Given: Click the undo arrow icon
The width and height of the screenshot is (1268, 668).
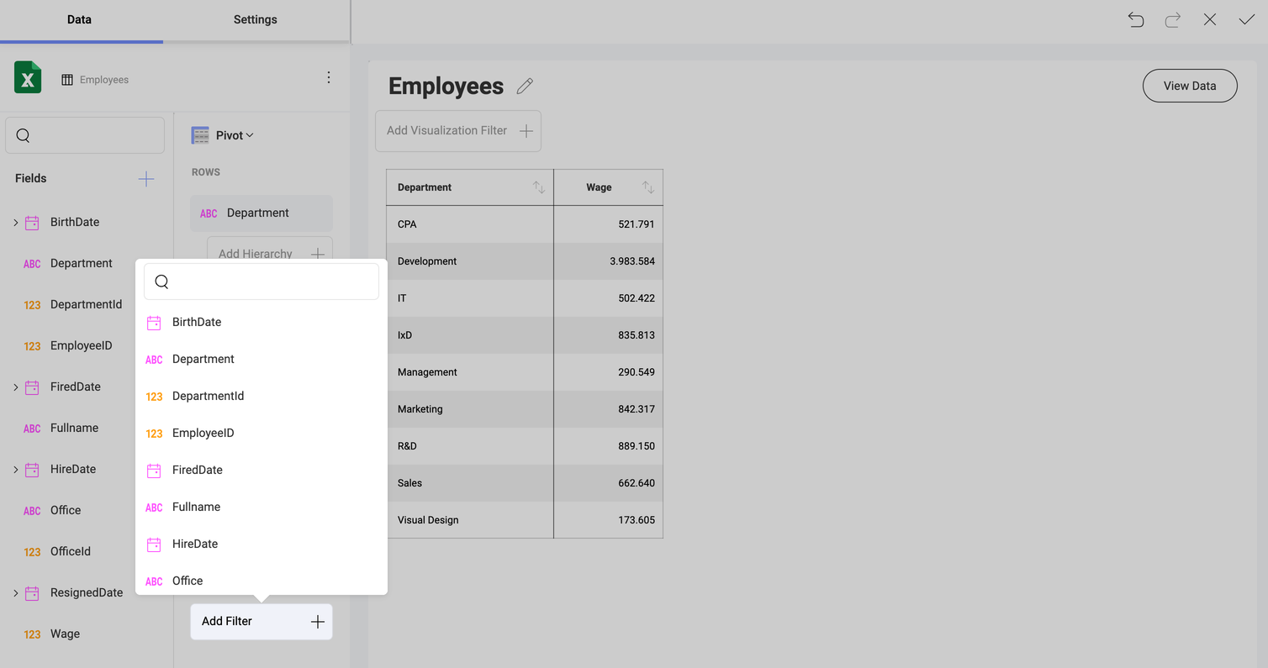Looking at the screenshot, I should (x=1136, y=19).
